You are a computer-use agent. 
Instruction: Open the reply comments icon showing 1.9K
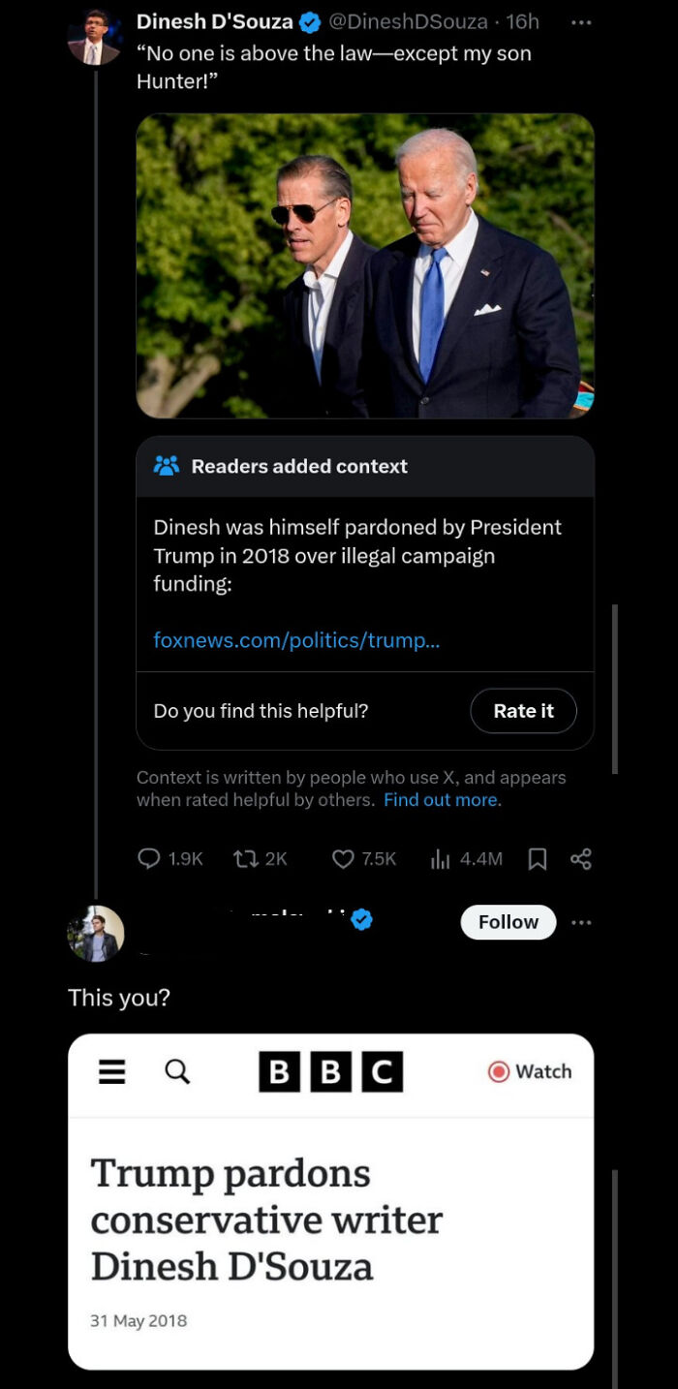point(148,858)
